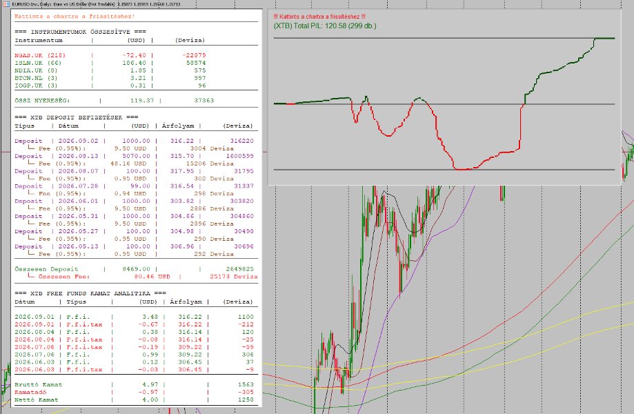
Task: Click the -305 Deviza interest tax value
Action: [x=246, y=392]
